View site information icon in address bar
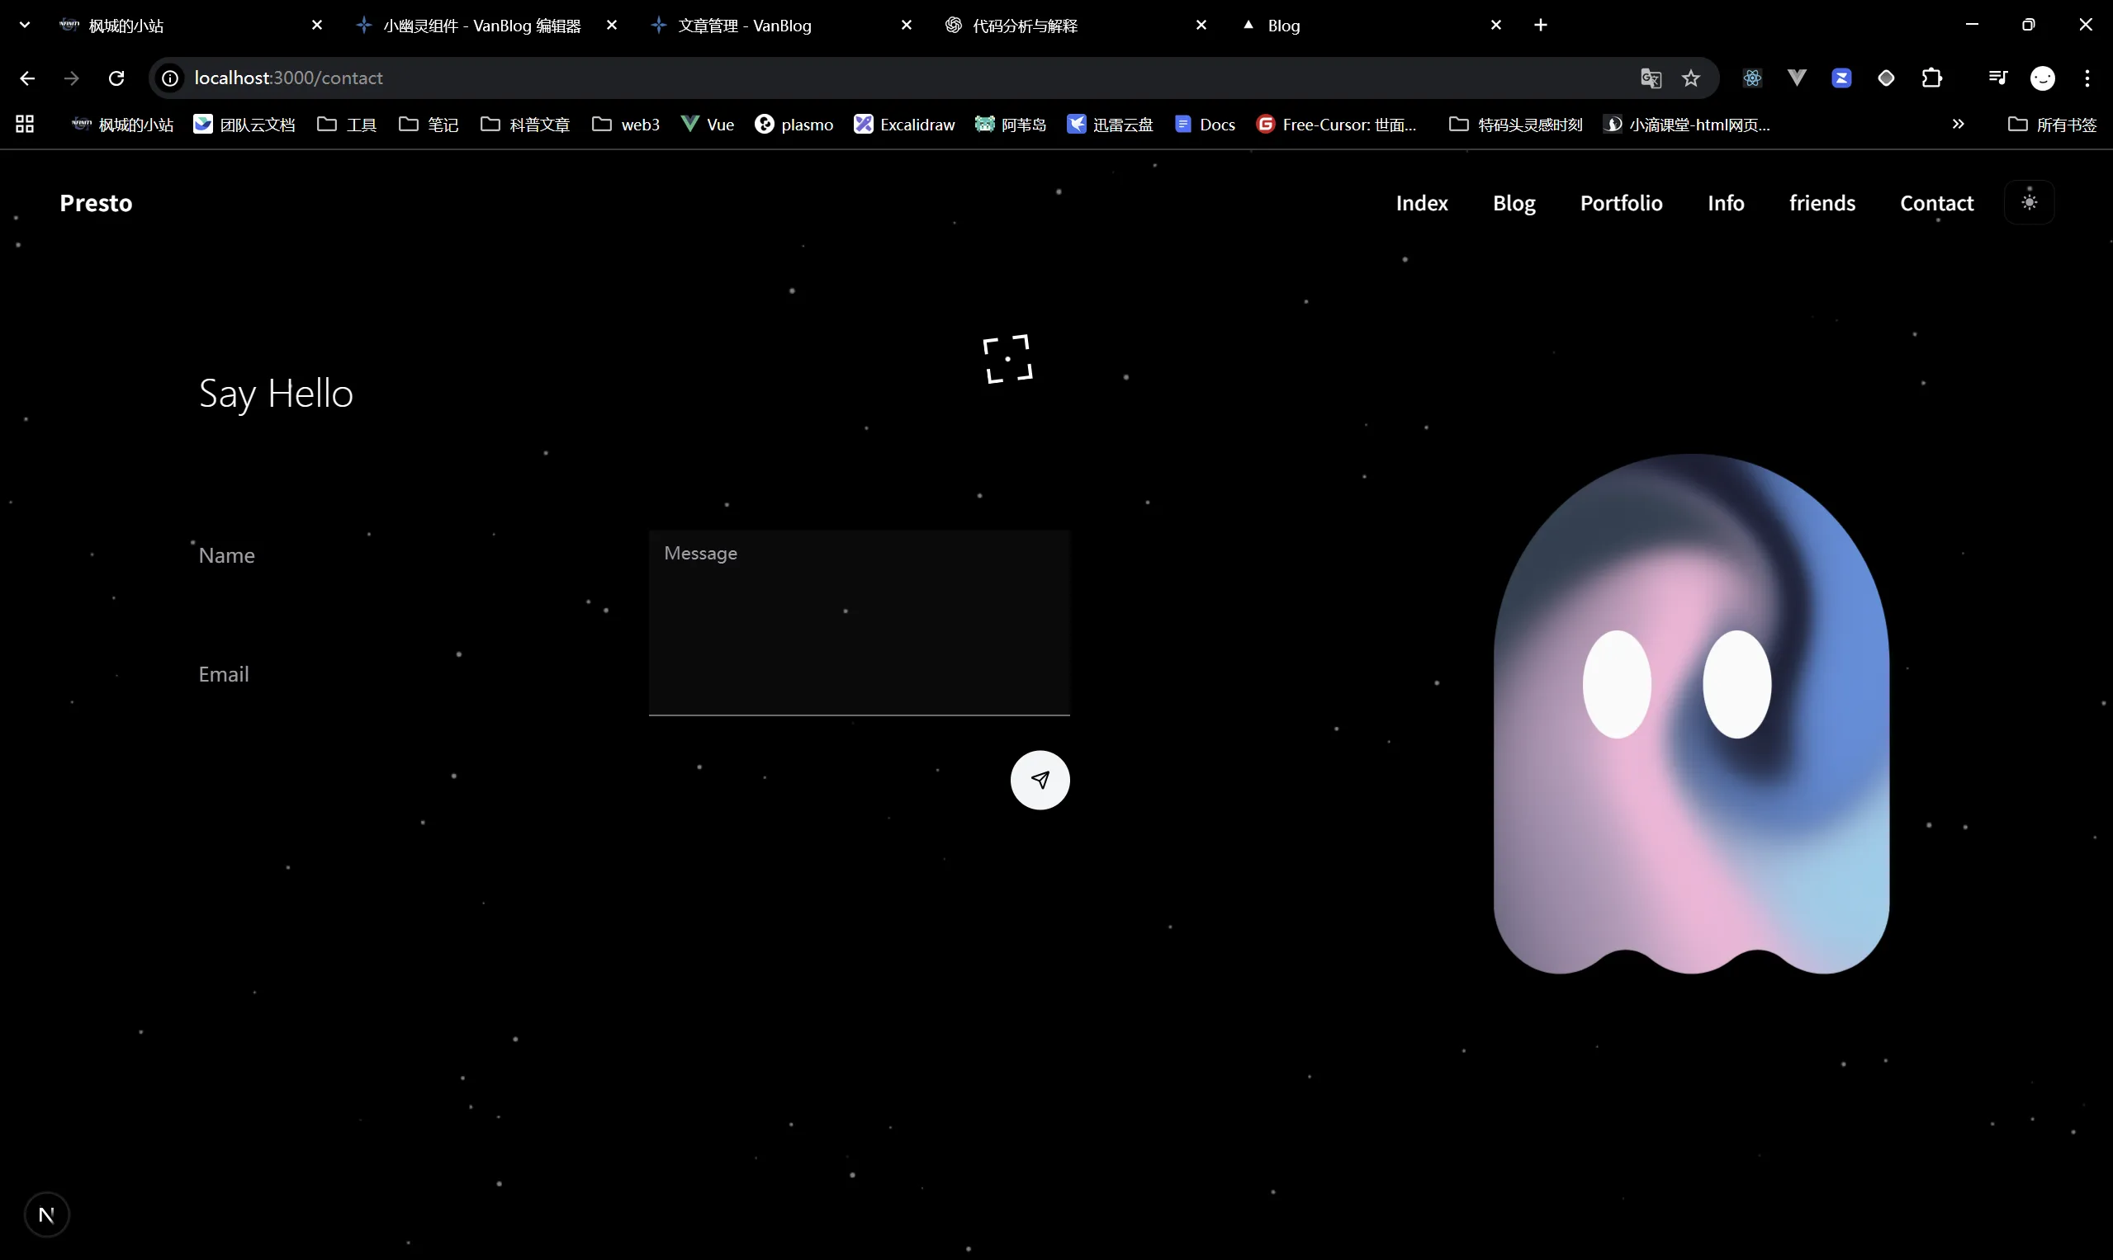The image size is (2113, 1260). (x=170, y=78)
